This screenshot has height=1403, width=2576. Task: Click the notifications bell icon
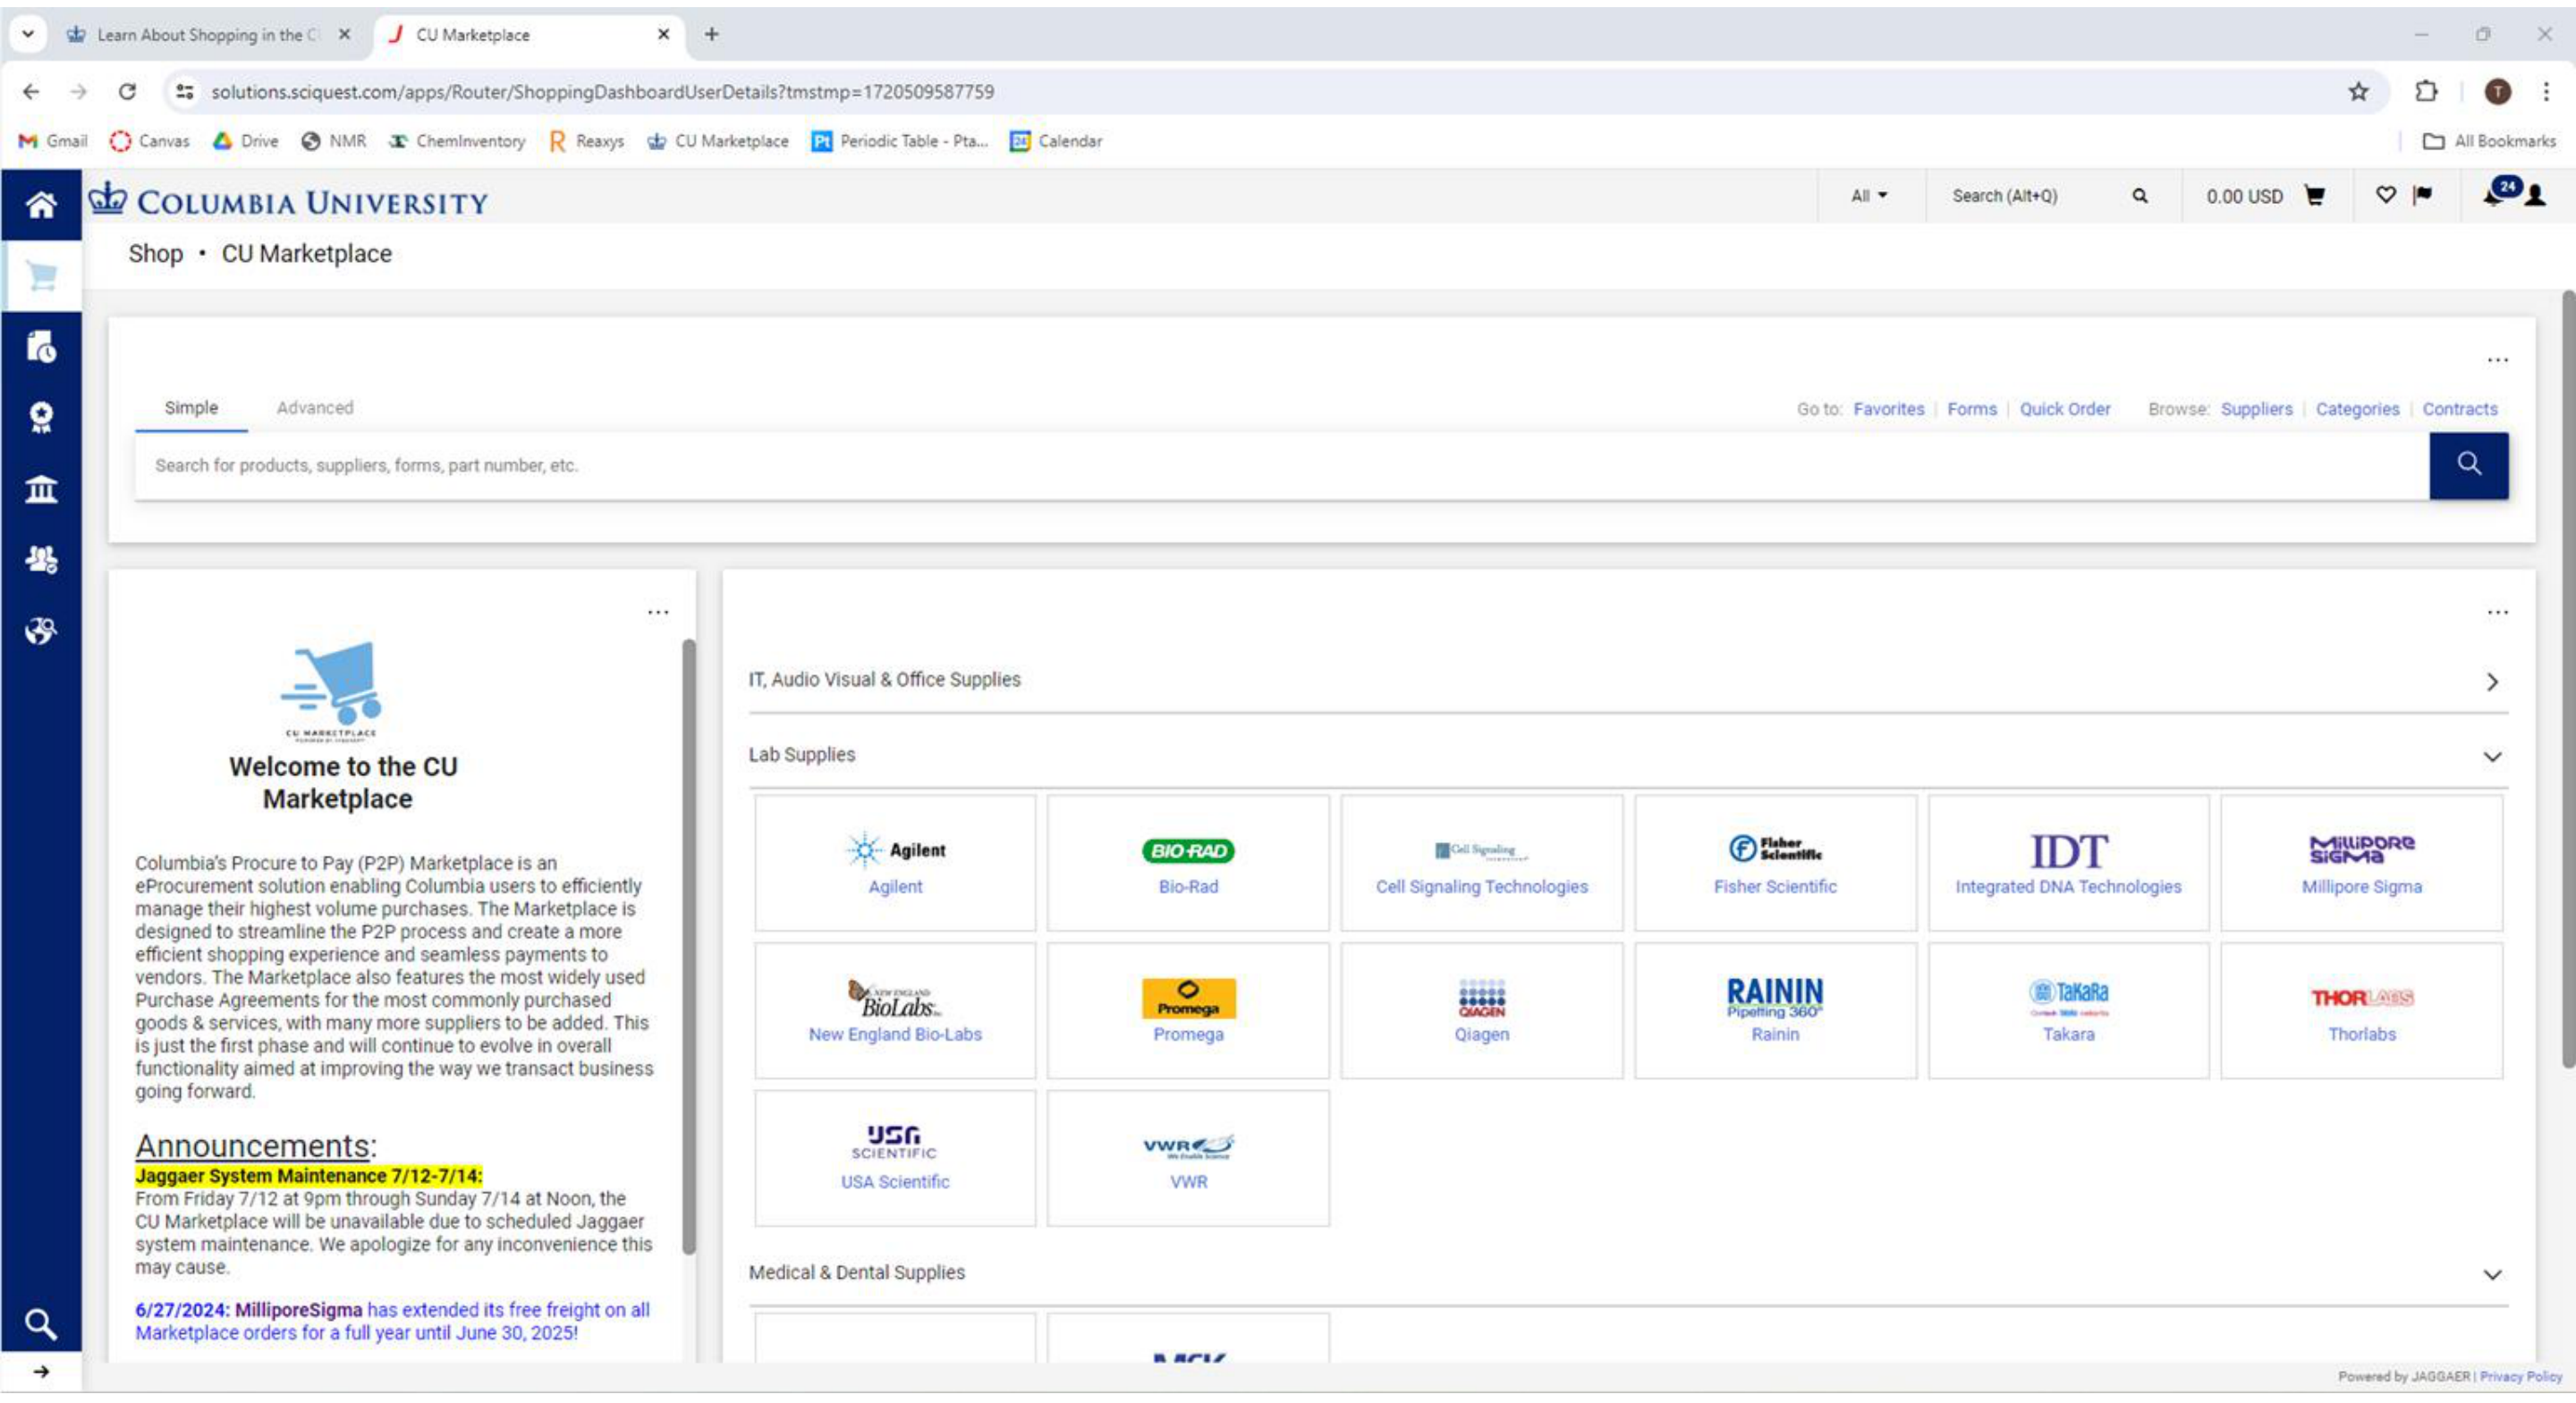pos(2493,195)
